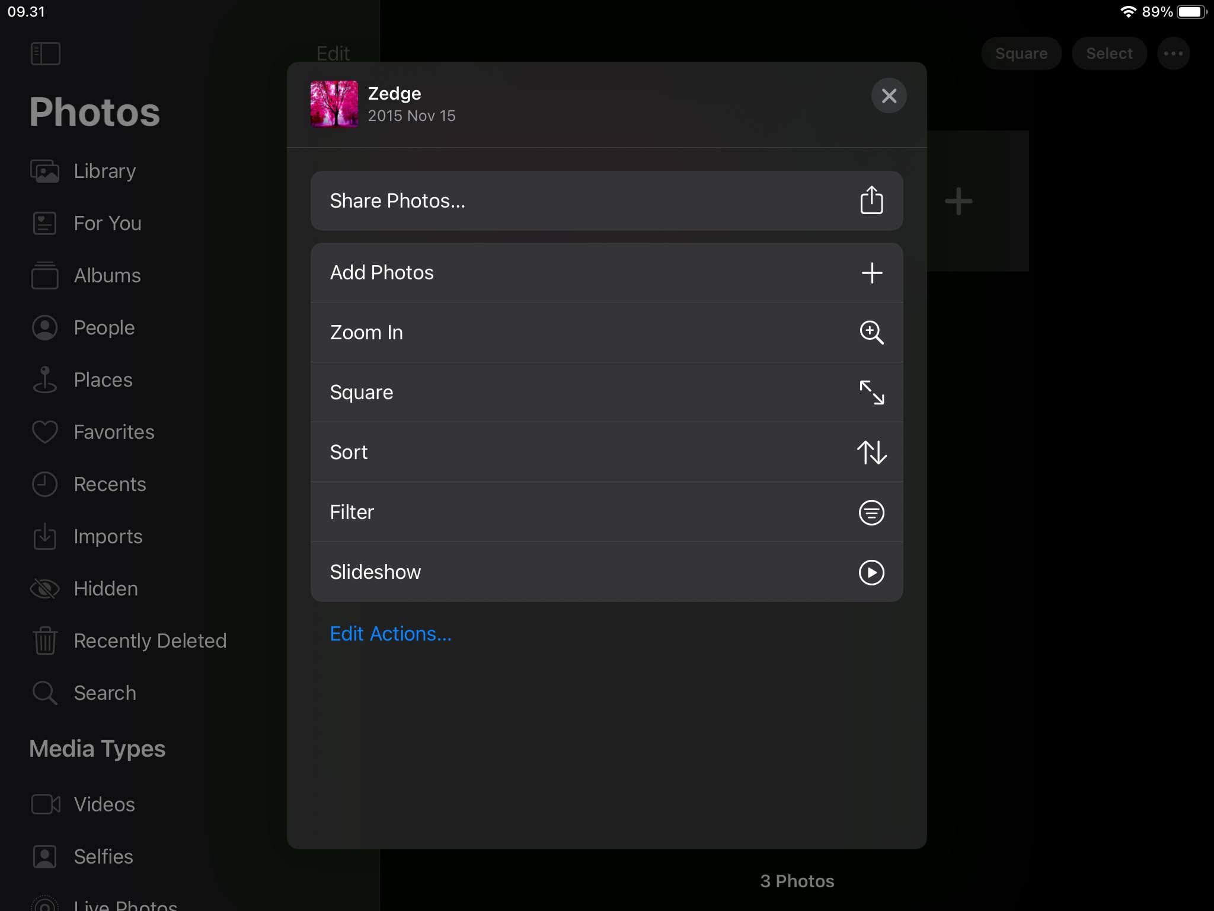1214x911 pixels.
Task: Toggle the Square aspect button in toolbar
Action: coord(1020,53)
